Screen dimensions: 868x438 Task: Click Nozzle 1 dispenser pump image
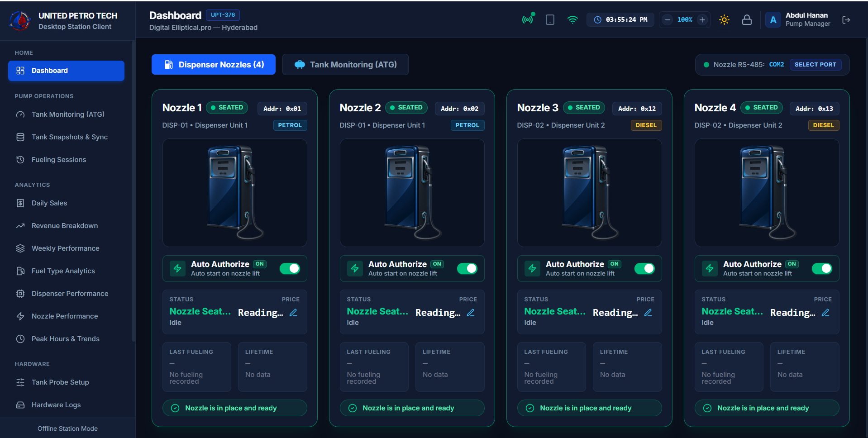pyautogui.click(x=235, y=193)
